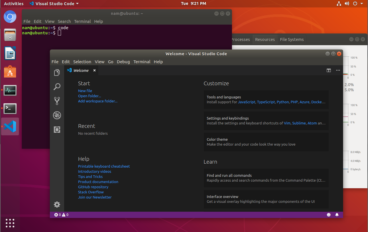
Task: Open the Search menu in terminal window
Action: 64,21
